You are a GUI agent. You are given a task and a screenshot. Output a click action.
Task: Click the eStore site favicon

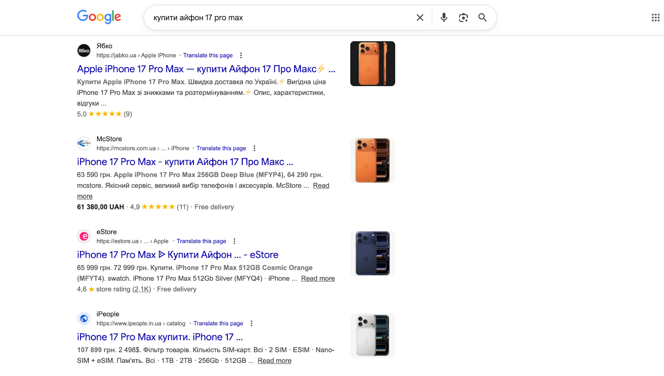tap(84, 237)
